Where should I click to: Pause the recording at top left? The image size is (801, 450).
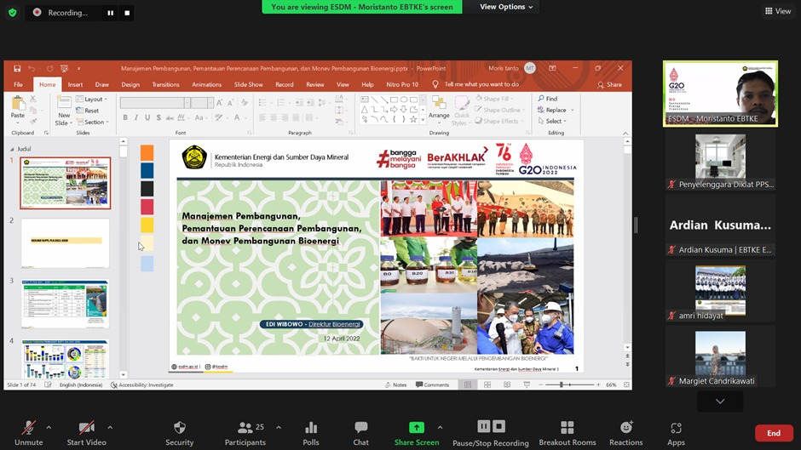110,13
